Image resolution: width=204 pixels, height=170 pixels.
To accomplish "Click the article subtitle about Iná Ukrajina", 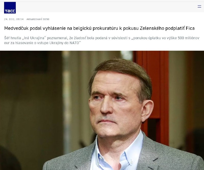I will pos(101,41).
